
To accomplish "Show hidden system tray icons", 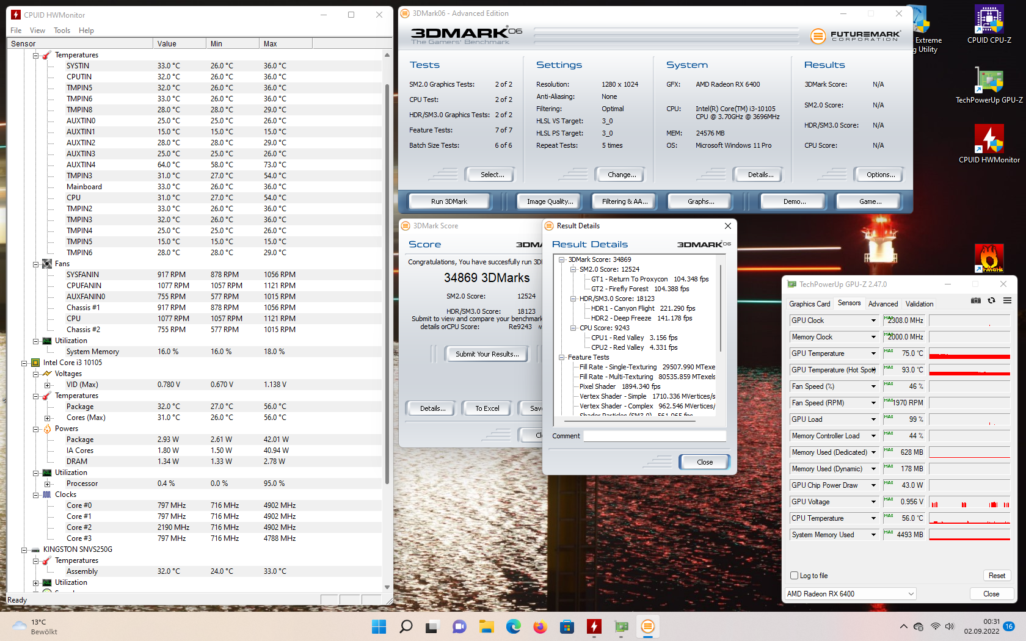I will [903, 626].
